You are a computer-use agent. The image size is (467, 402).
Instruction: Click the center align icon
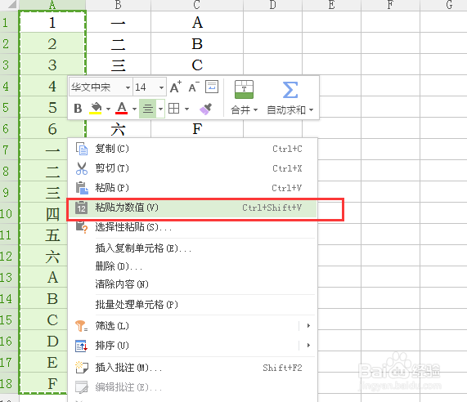[148, 109]
